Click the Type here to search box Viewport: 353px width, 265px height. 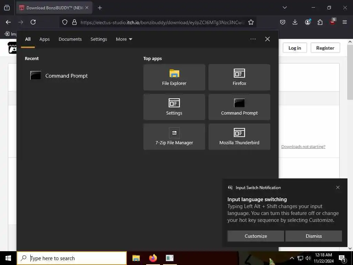[x=72, y=258]
